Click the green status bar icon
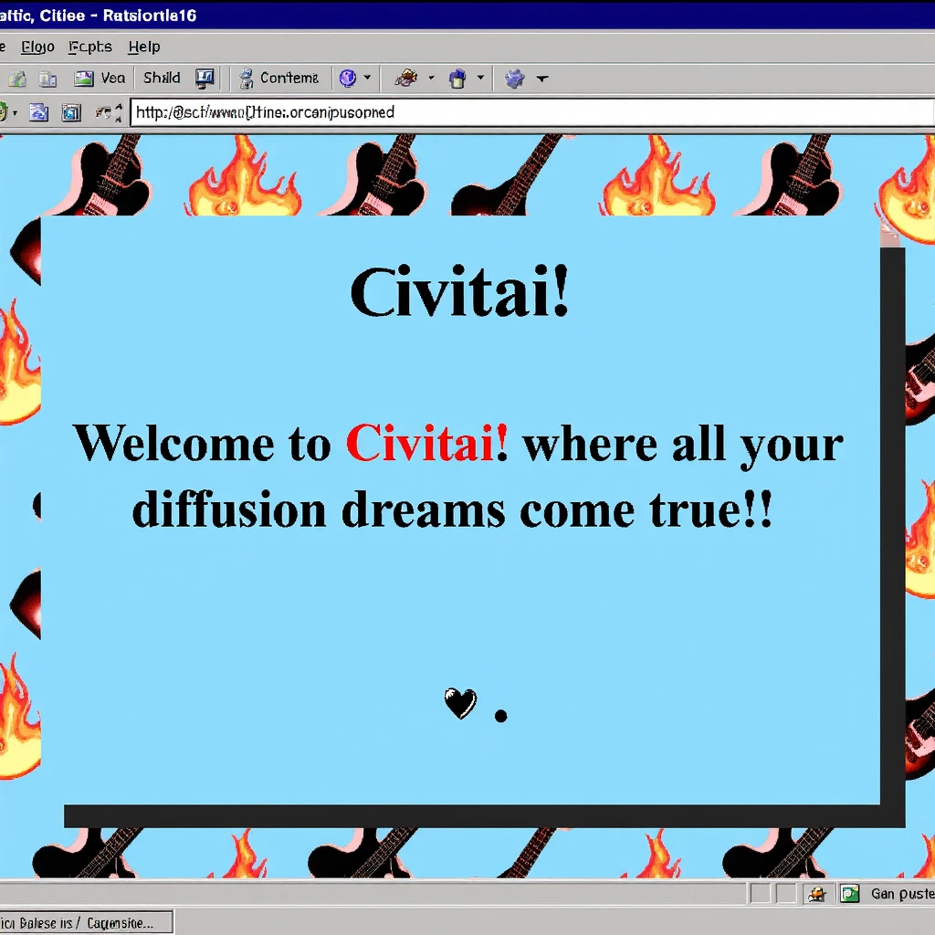The height and width of the screenshot is (935, 935). pos(849,894)
